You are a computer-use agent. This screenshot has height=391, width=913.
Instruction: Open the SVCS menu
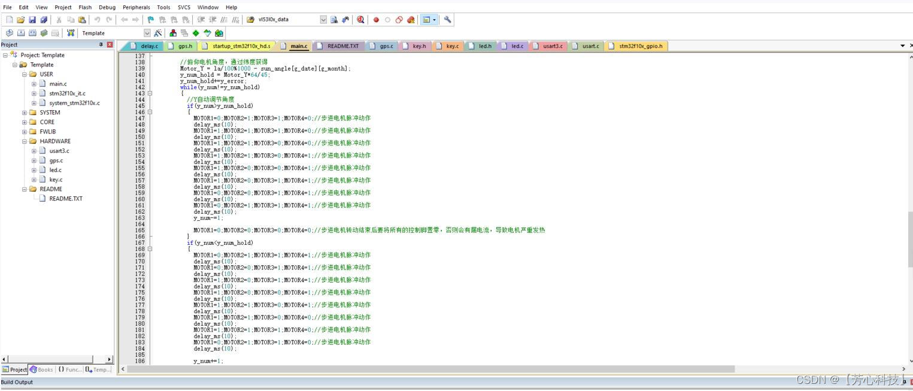coord(184,7)
